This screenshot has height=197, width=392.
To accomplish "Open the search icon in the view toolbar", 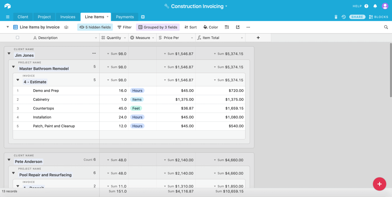I will point(386,27).
